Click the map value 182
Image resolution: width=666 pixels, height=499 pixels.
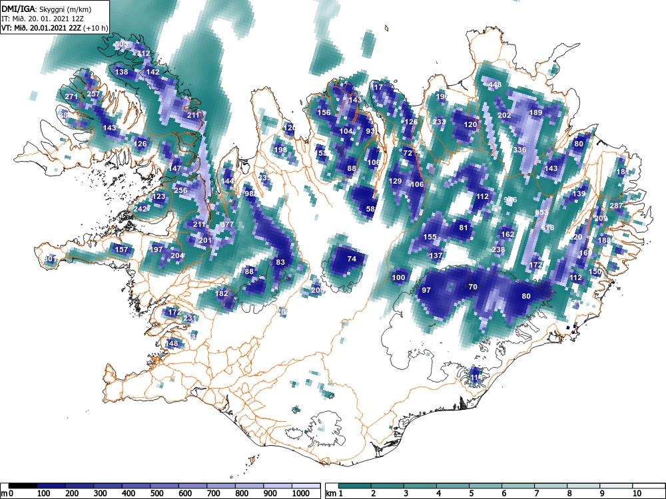[222, 293]
